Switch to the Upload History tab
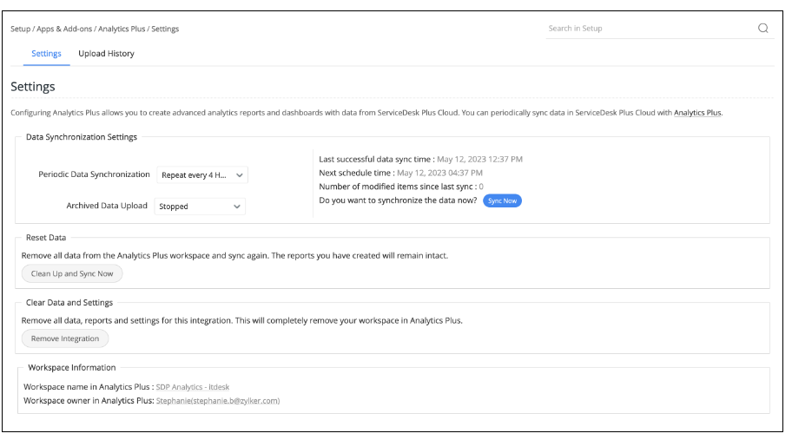 pyautogui.click(x=106, y=54)
